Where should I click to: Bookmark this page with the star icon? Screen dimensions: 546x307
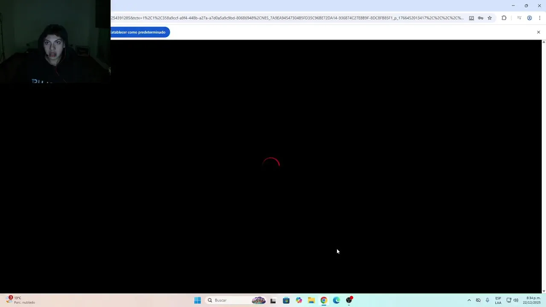(x=490, y=18)
